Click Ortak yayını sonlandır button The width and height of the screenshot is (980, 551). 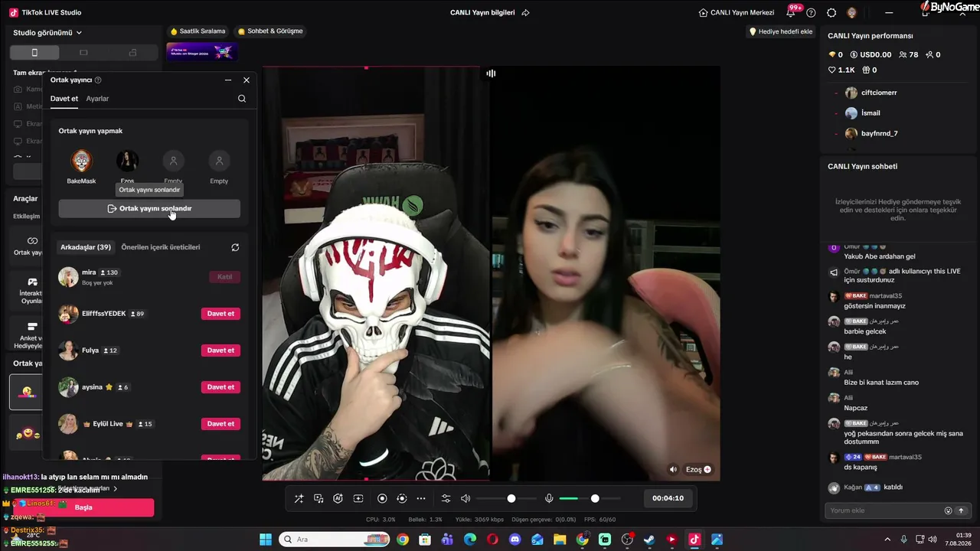tap(149, 208)
